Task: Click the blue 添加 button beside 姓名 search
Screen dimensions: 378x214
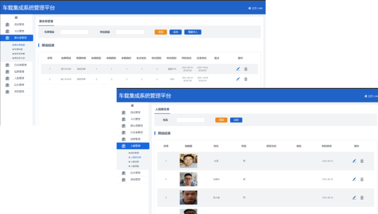Action: (x=236, y=120)
